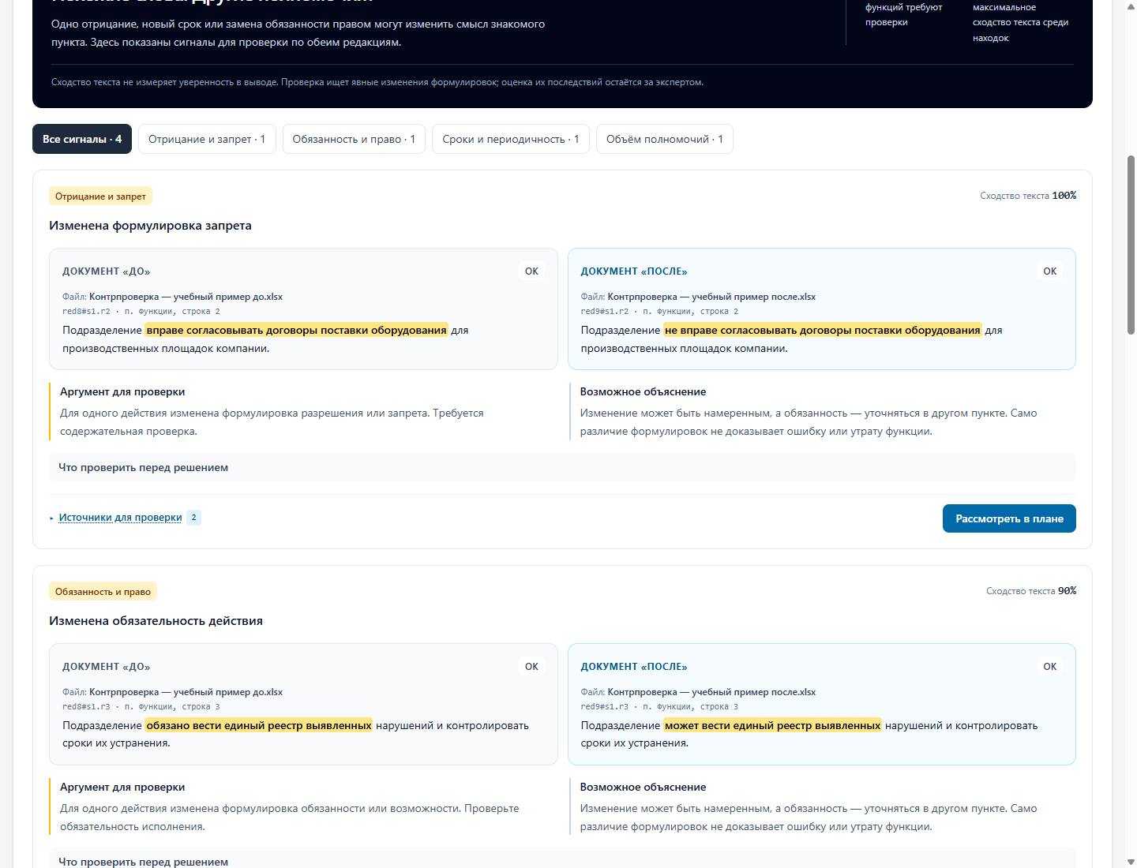
Task: Click the yellow "Отрицание и запрет" card badge
Action: [x=100, y=196]
